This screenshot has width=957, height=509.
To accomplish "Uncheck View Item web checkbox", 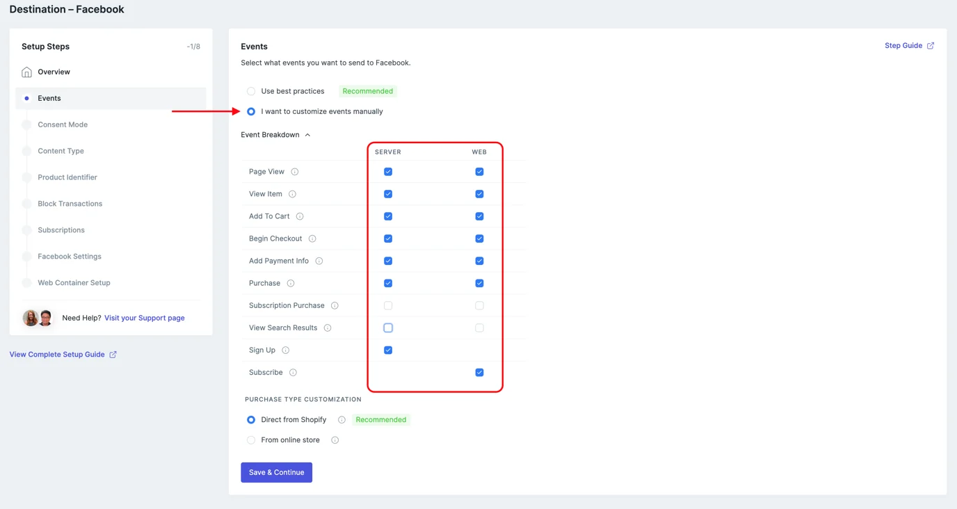I will click(479, 194).
